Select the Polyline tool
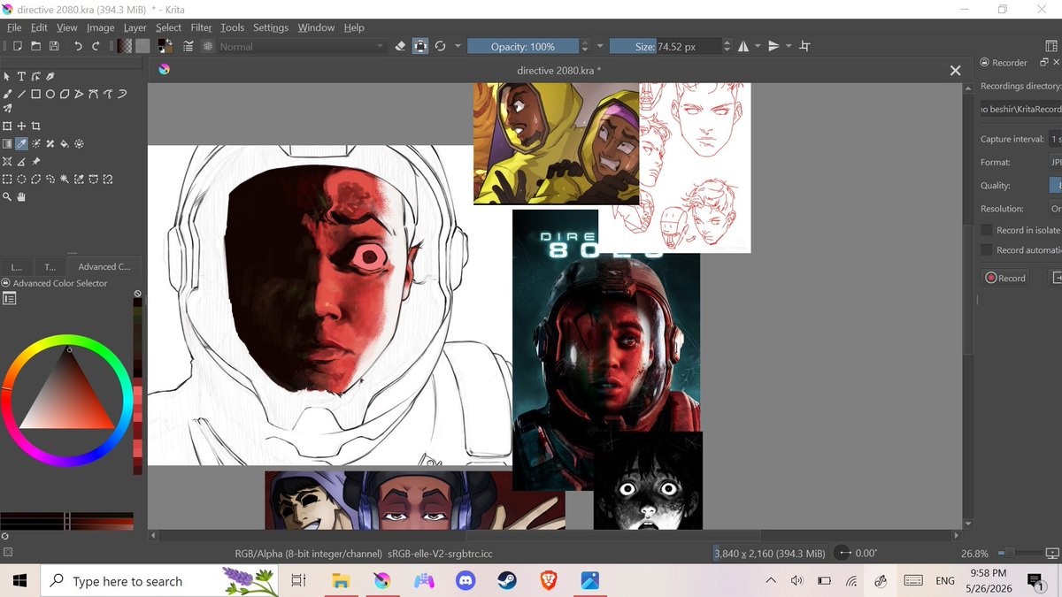 pyautogui.click(x=79, y=94)
